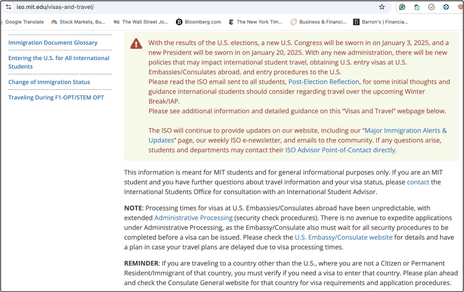Click the site information icon in address bar
This screenshot has height=292, width=464.
pos(9,7)
